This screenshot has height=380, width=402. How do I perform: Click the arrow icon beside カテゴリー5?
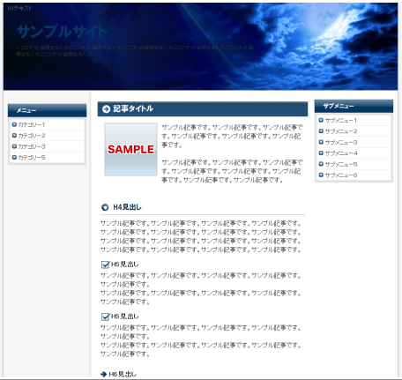14,158
